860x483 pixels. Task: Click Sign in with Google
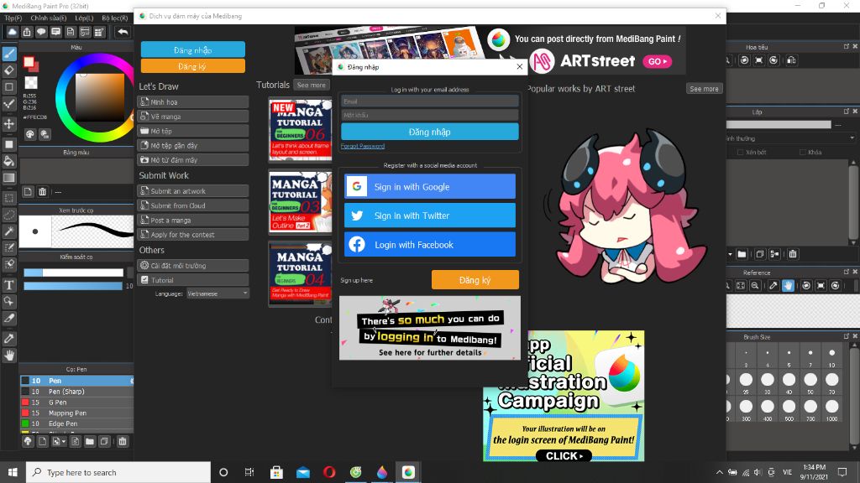click(430, 187)
